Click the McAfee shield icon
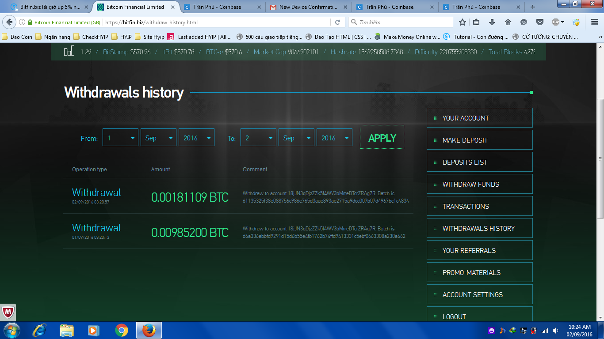604x339 pixels. tap(8, 313)
